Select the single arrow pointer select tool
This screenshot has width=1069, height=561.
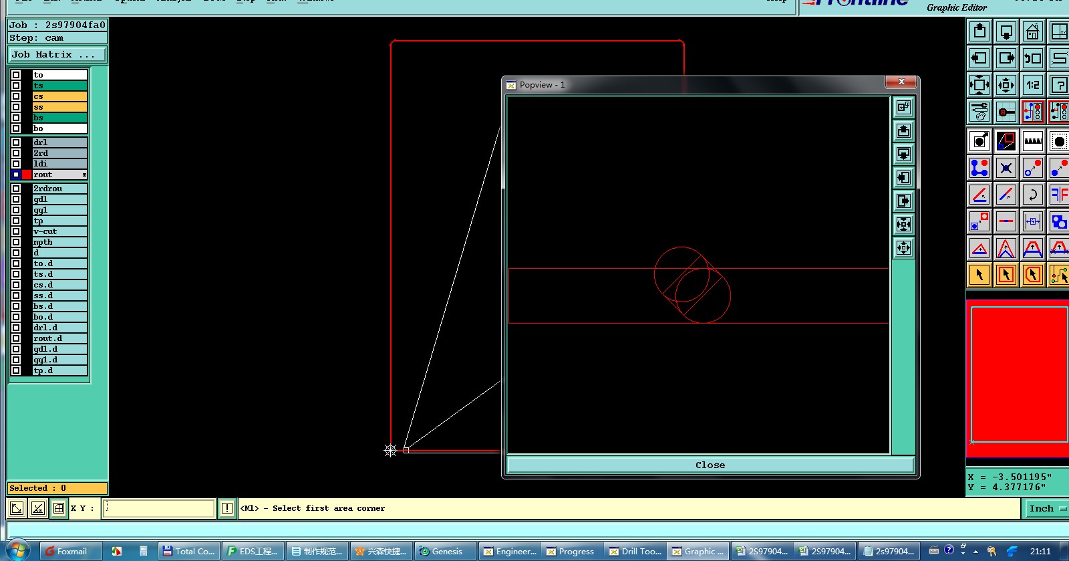point(979,275)
